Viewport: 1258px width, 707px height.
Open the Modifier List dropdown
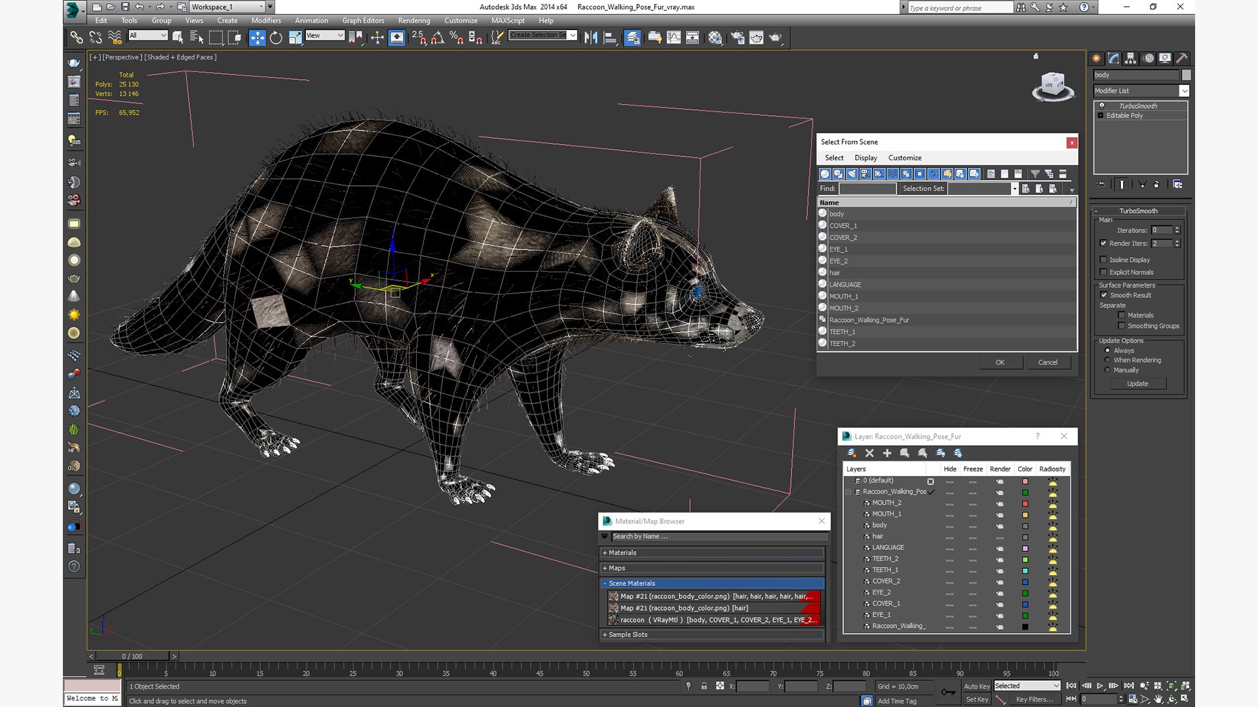pyautogui.click(x=1140, y=91)
